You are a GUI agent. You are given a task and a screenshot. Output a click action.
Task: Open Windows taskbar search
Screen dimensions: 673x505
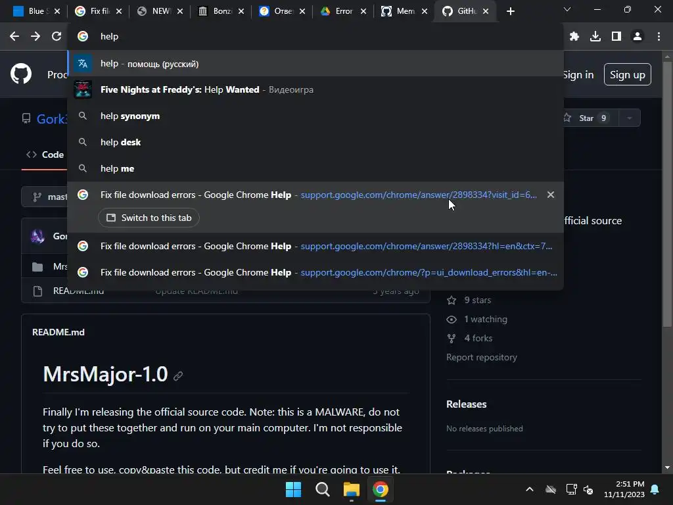[322, 489]
